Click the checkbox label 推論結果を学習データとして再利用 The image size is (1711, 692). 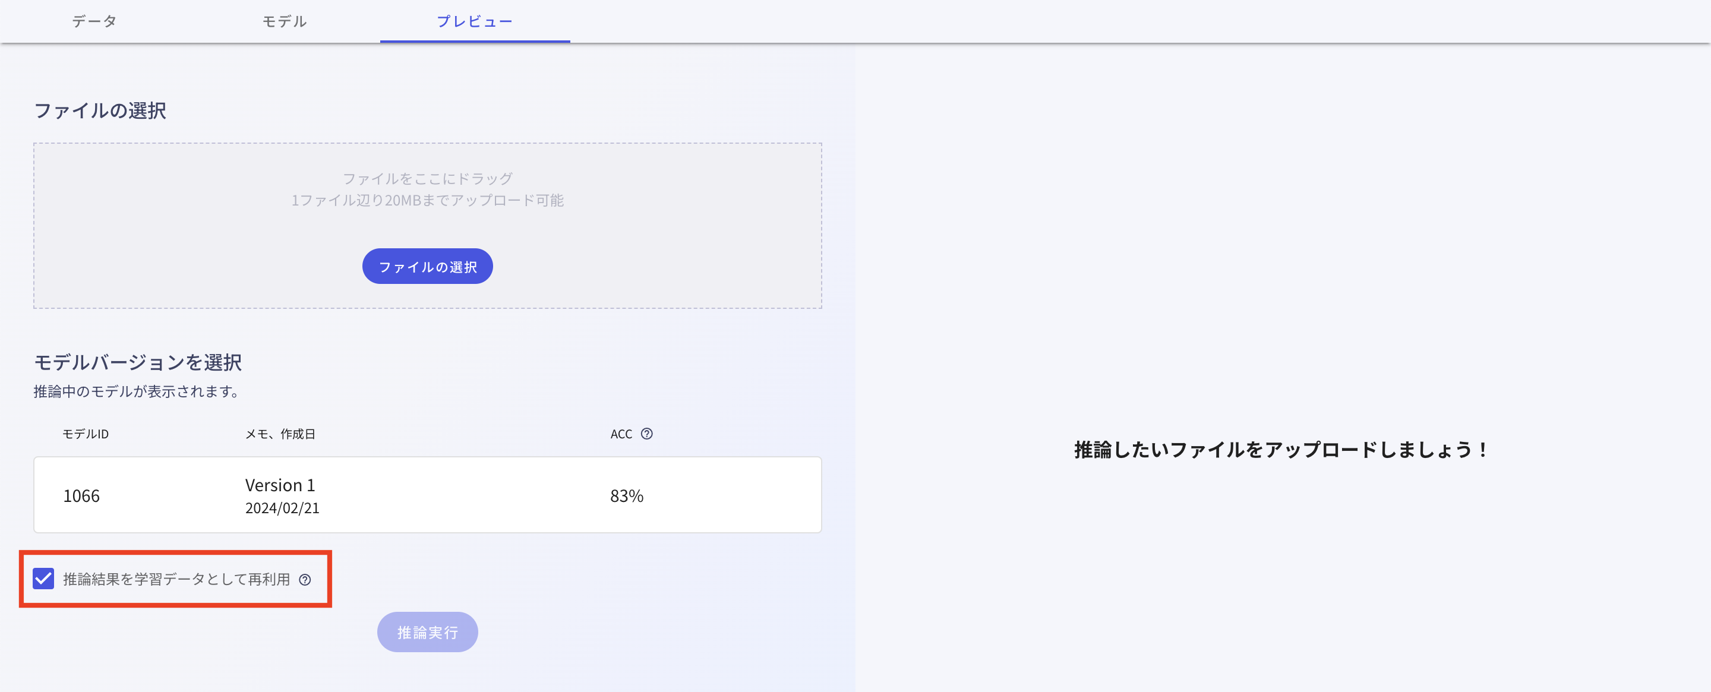click(176, 580)
